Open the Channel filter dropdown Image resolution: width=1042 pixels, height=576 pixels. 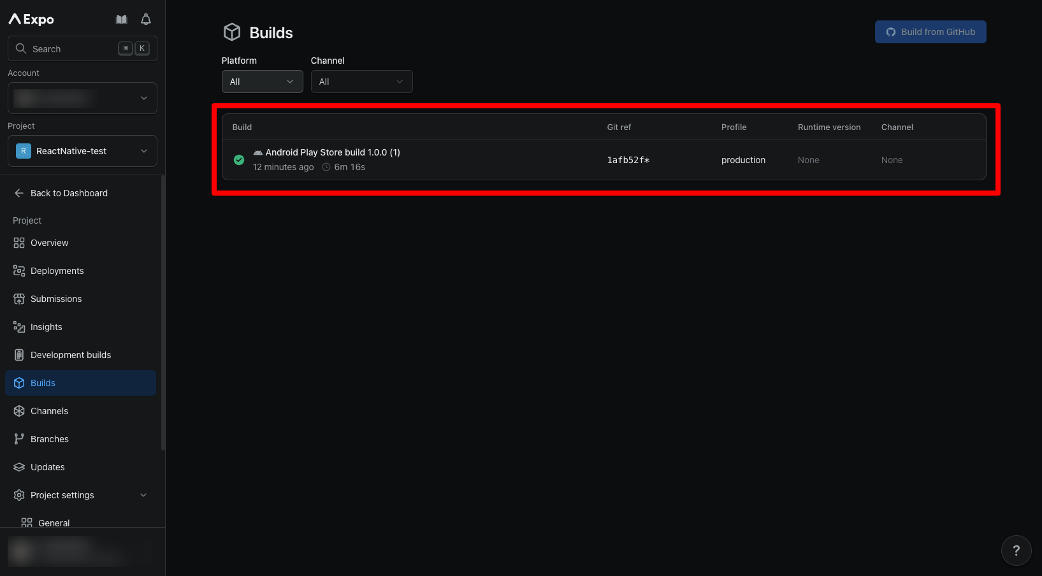(x=361, y=82)
